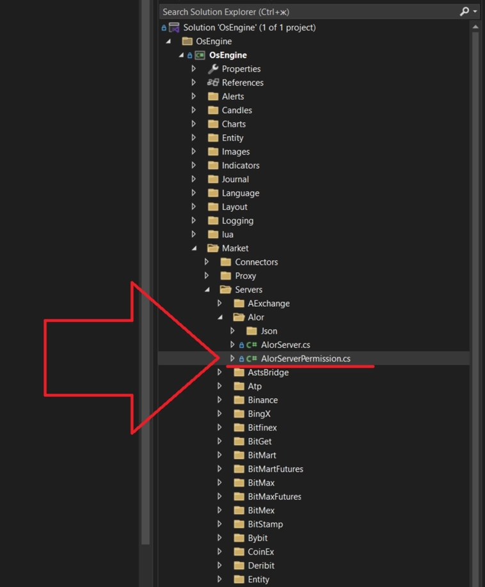Viewport: 485px width, 587px height.
Task: Expand the Atp folder
Action: point(219,386)
